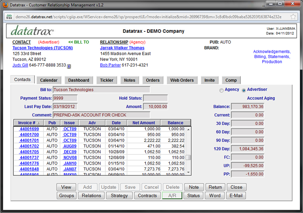Click the Note button
This screenshot has width=303, height=213.
pyautogui.click(x=194, y=187)
